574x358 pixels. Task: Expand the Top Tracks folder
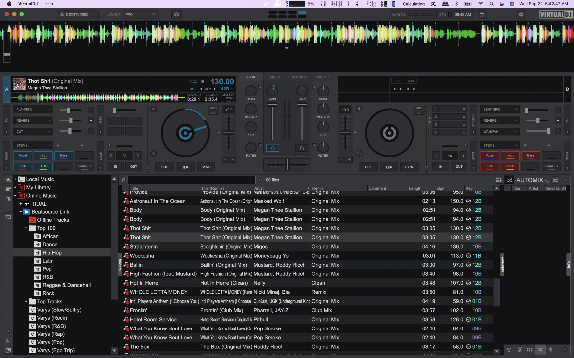26,301
